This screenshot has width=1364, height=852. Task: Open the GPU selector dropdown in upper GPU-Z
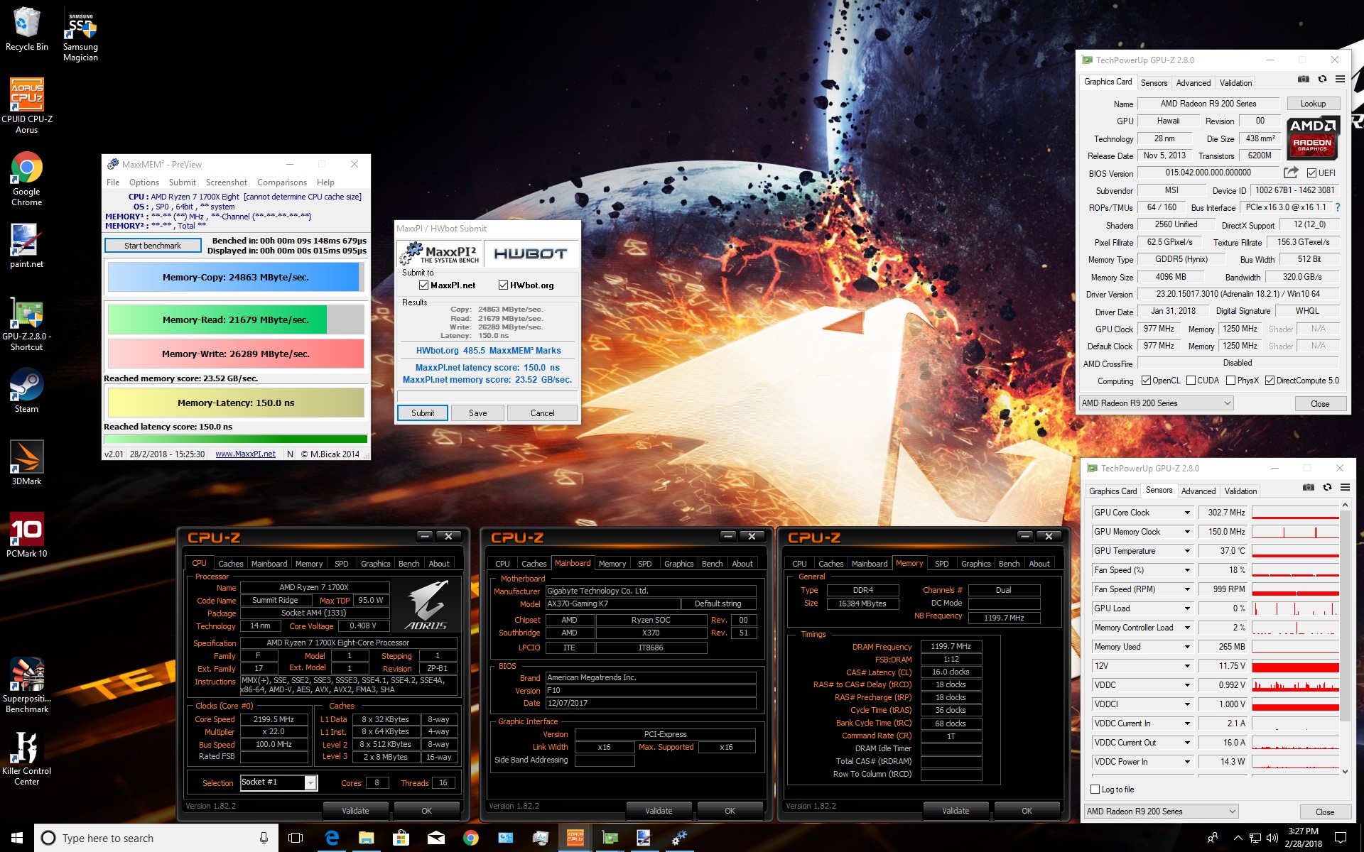1156,403
